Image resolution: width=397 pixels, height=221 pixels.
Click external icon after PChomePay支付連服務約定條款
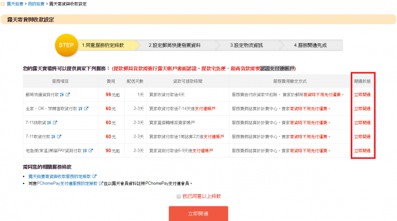[101, 184]
